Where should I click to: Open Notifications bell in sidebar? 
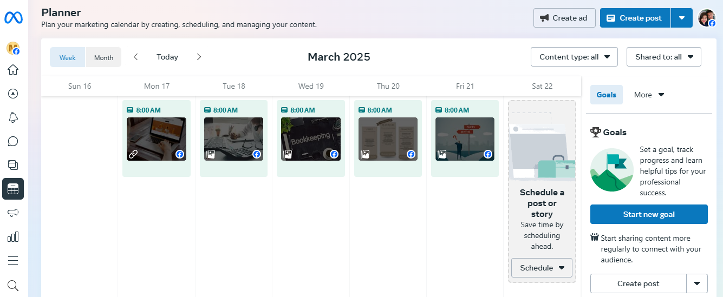pos(13,118)
